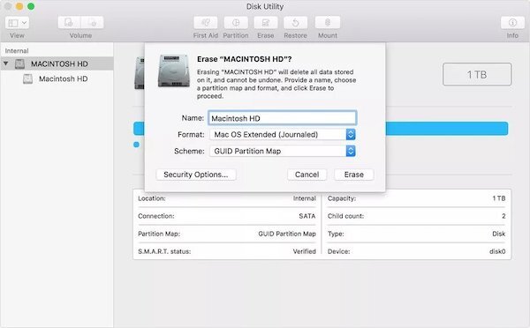The height and width of the screenshot is (328, 530).
Task: Click the Verified S.M.A.R.T. status value
Action: pyautogui.click(x=304, y=251)
